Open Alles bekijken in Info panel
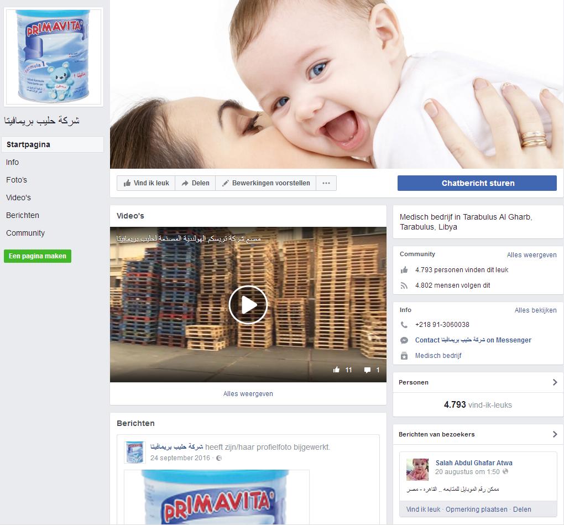Viewport: 564px width, 525px height. [x=536, y=310]
